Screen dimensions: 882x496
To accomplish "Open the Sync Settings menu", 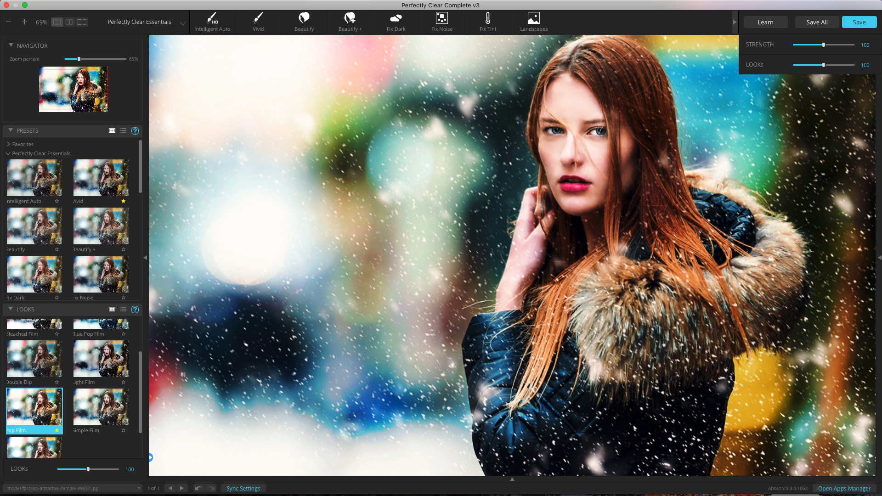I will [242, 488].
